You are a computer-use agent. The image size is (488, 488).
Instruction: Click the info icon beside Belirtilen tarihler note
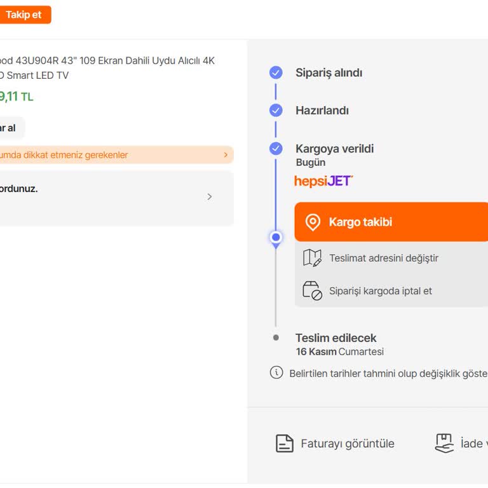pyautogui.click(x=276, y=373)
